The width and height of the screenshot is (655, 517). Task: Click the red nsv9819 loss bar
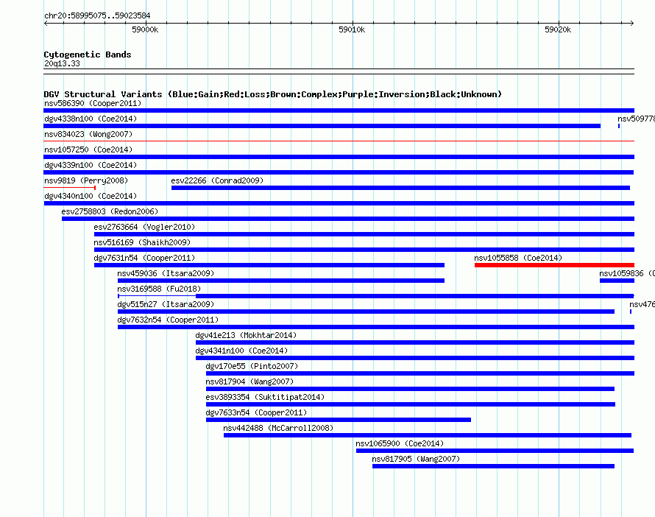[x=70, y=188]
